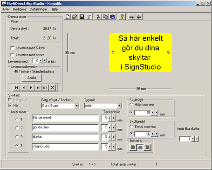Click the right-pointing arrow toolbar icon

131,17
